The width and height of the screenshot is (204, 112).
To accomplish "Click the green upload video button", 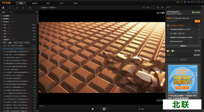I will tap(196, 12).
